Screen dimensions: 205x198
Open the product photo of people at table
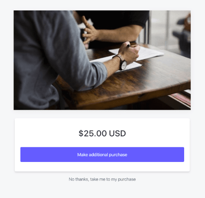click(102, 60)
